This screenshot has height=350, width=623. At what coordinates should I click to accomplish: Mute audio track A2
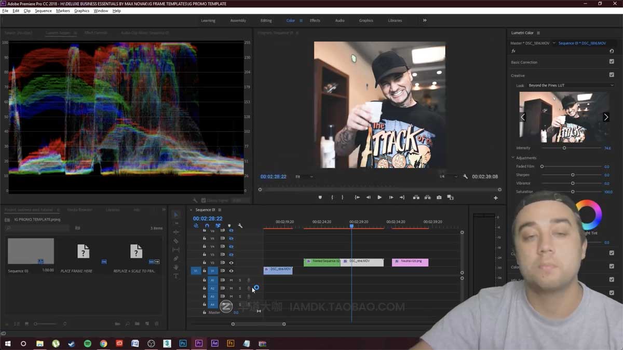[231, 288]
